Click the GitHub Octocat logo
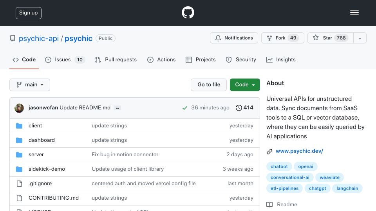The height and width of the screenshot is (211, 376). [188, 13]
